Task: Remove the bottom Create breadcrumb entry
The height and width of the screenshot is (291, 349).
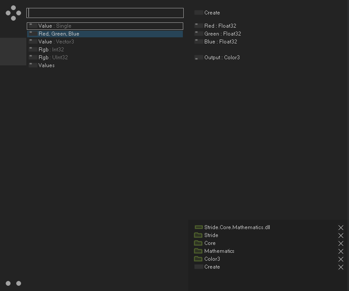Action: point(341,267)
